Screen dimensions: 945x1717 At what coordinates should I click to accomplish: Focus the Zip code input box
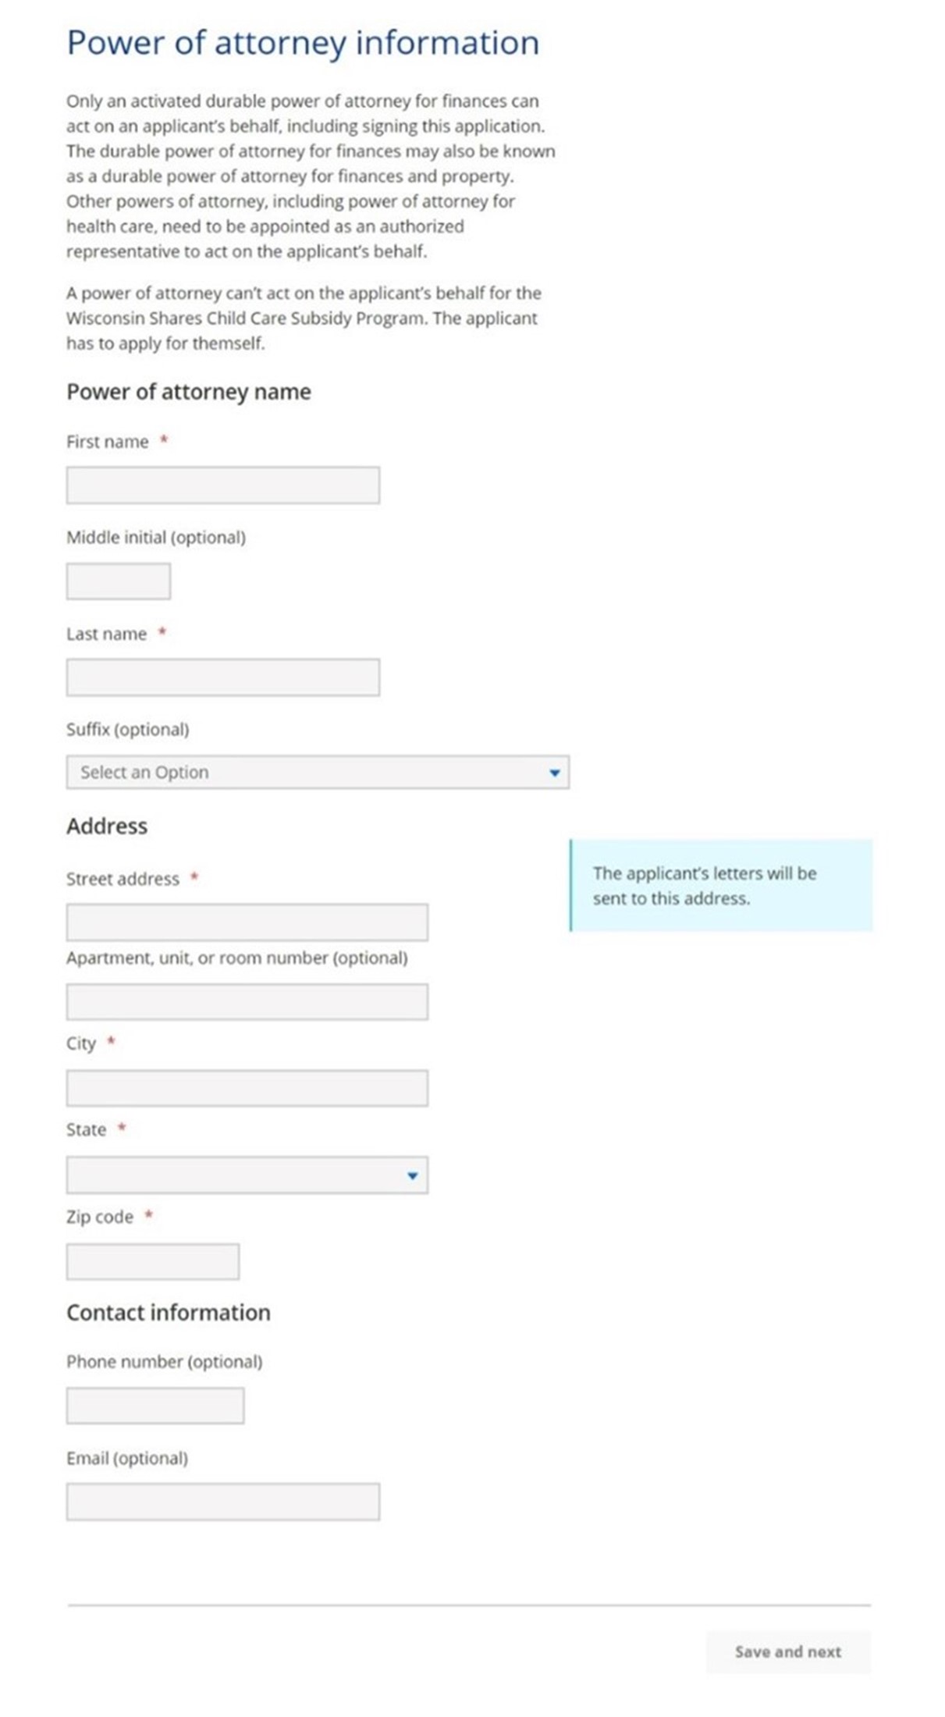(152, 1262)
